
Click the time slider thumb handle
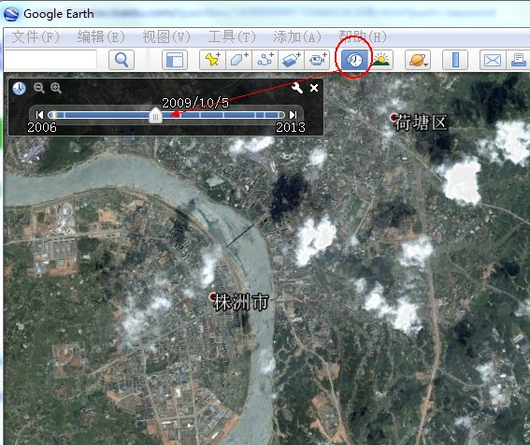tap(155, 115)
